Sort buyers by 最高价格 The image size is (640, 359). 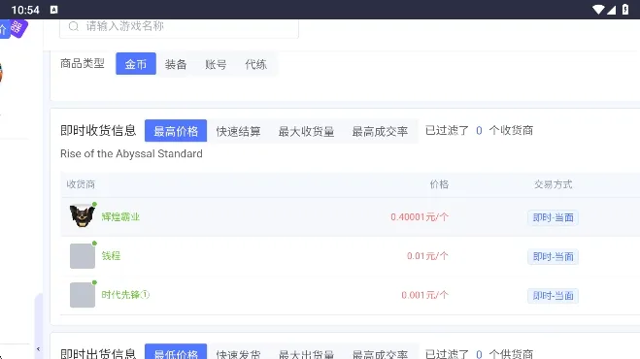click(x=176, y=131)
